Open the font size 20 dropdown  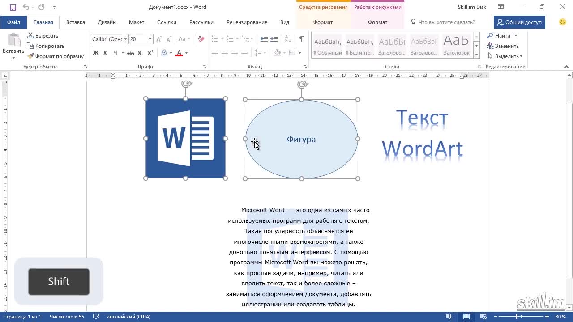tap(150, 39)
